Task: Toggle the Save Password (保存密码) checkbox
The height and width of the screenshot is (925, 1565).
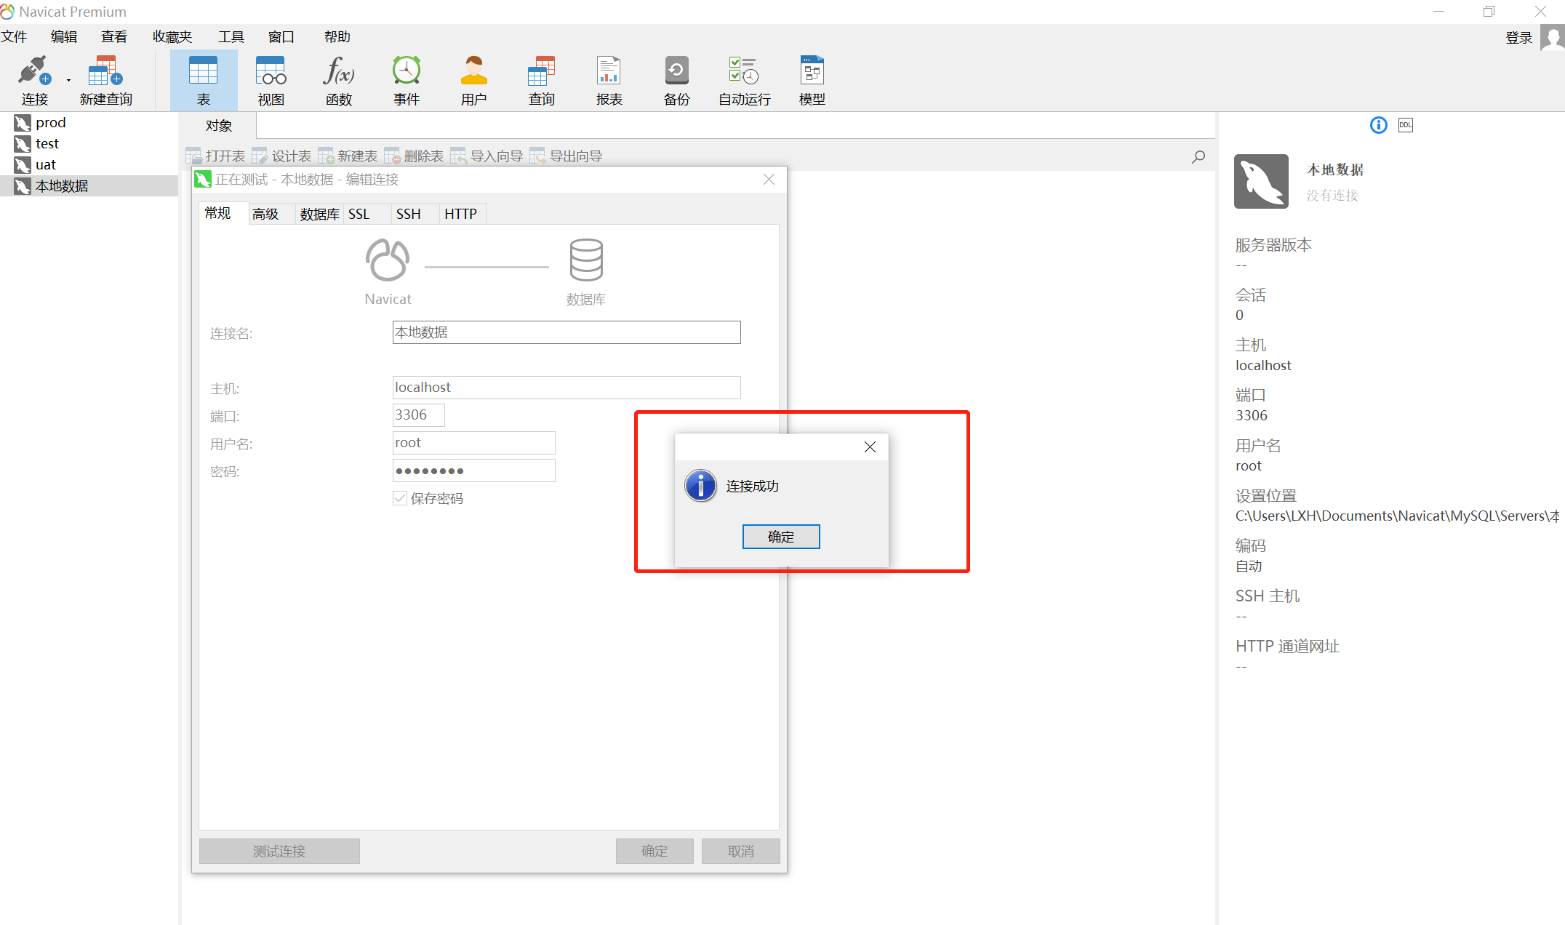Action: [400, 498]
